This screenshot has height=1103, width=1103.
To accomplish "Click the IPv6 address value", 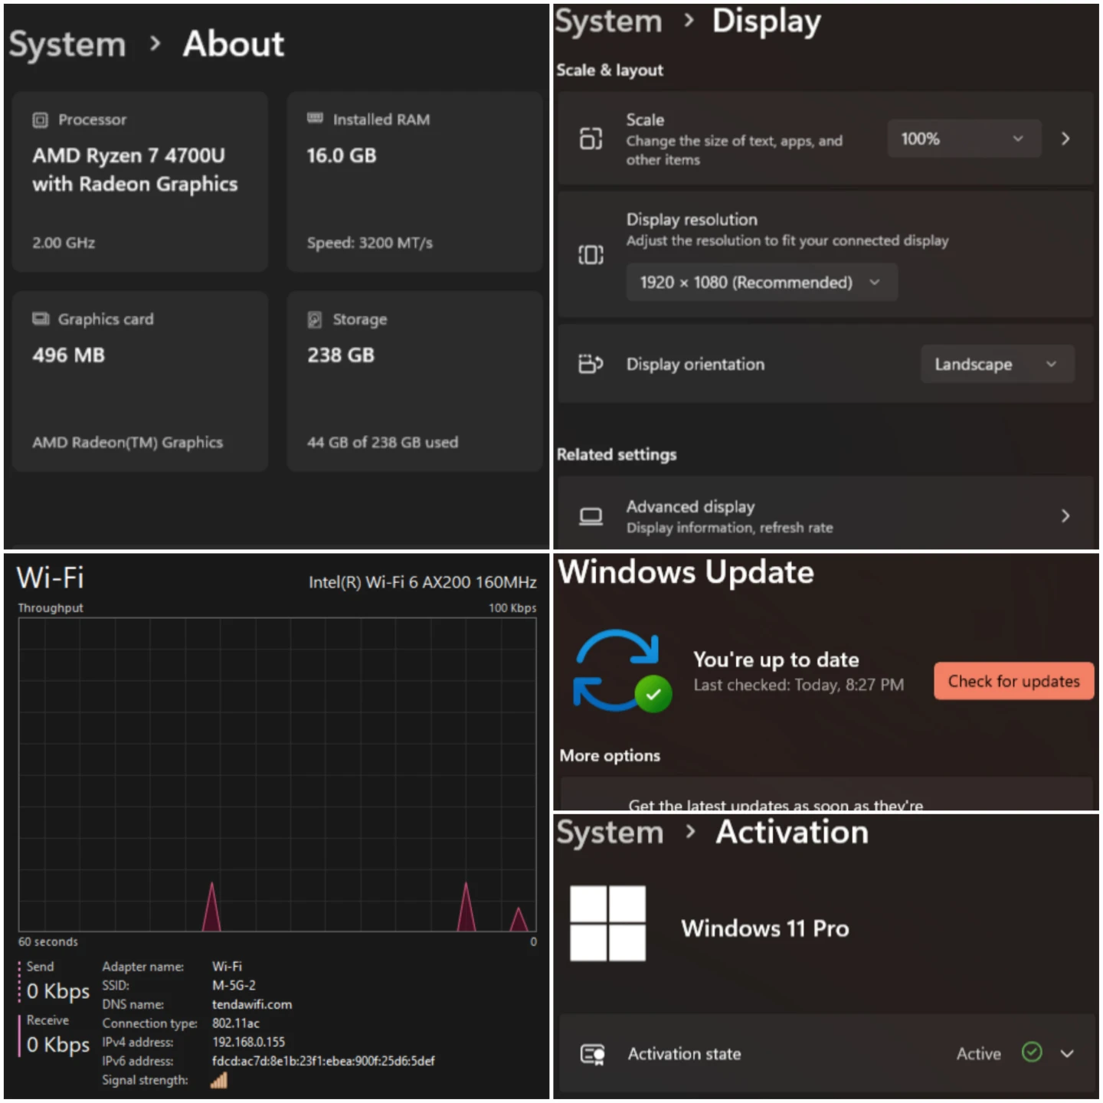I will 323,1061.
